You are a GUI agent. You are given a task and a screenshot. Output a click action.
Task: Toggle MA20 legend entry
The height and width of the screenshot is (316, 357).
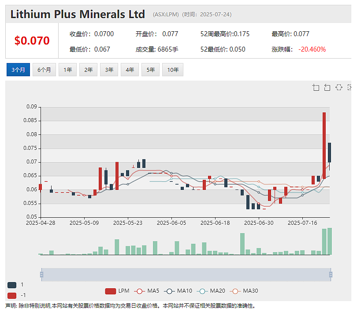point(211,291)
